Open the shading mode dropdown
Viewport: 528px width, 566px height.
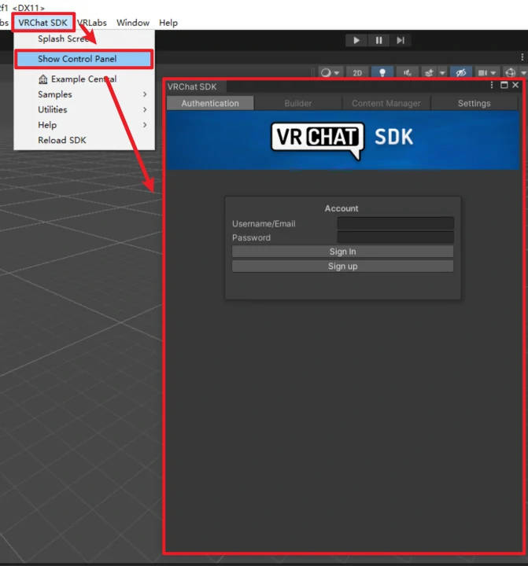[330, 73]
